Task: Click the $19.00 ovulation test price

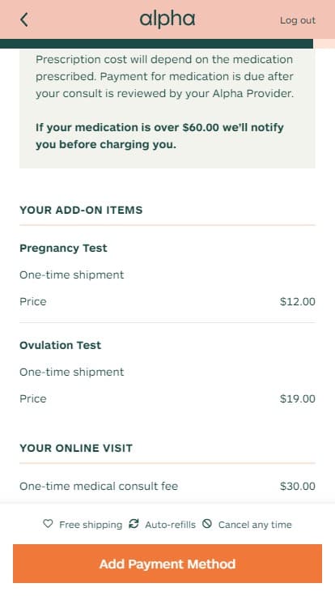Action: (x=298, y=398)
